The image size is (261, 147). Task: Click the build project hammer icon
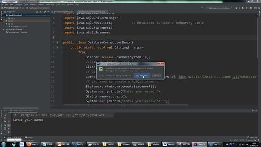(x=203, y=8)
